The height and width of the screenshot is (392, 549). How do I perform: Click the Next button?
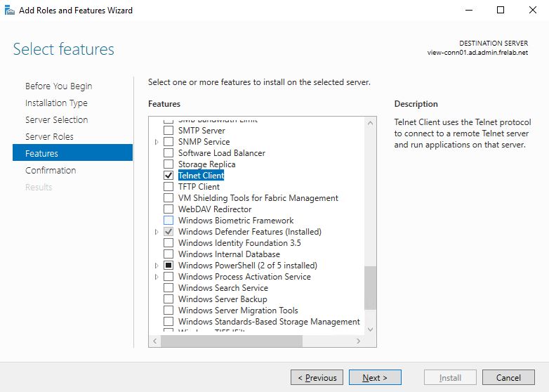374,377
